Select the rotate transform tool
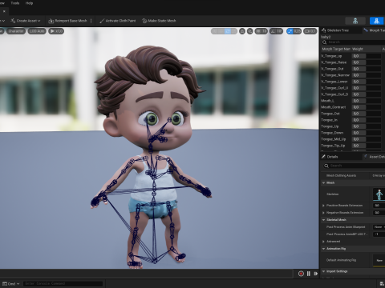 pyautogui.click(x=228, y=31)
